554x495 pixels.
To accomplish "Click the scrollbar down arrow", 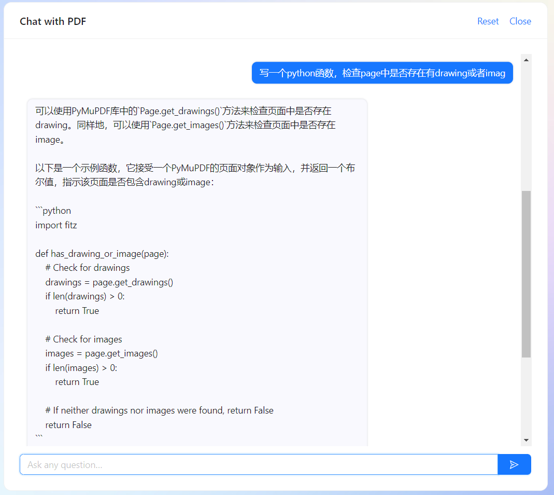I will (526, 440).
